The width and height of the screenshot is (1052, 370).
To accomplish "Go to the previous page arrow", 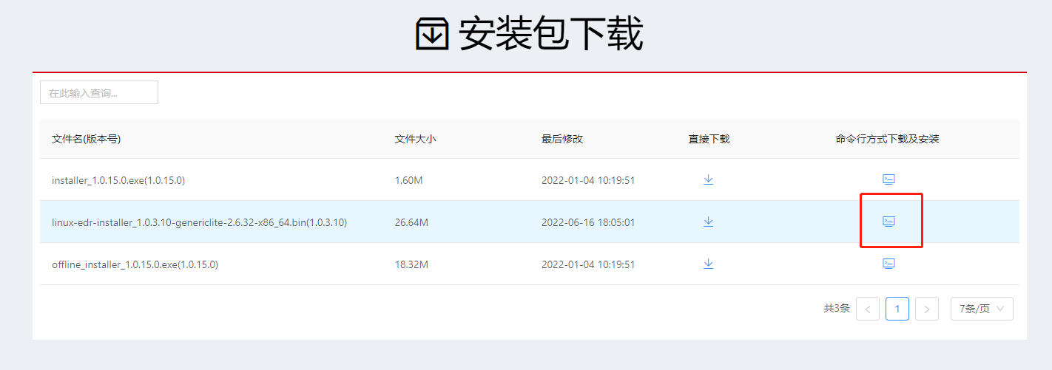I will point(867,309).
